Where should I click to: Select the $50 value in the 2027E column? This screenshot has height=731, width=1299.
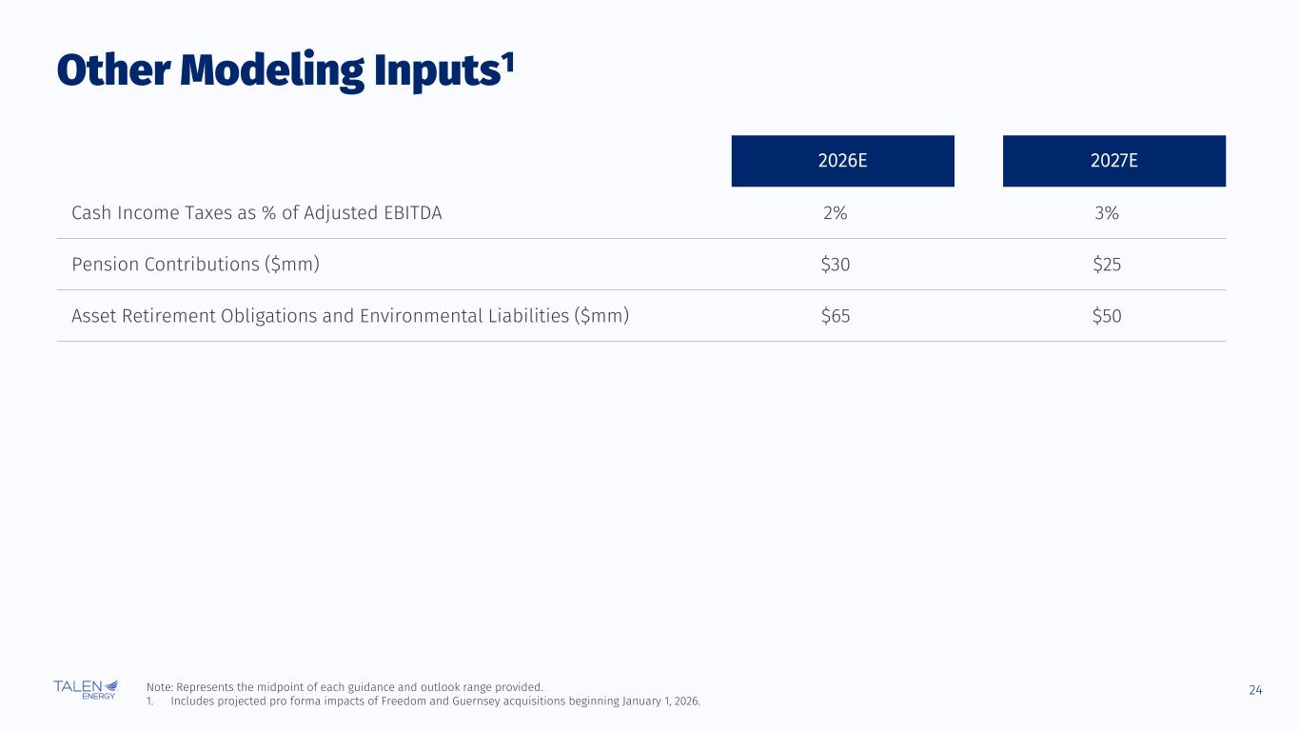[1107, 316]
